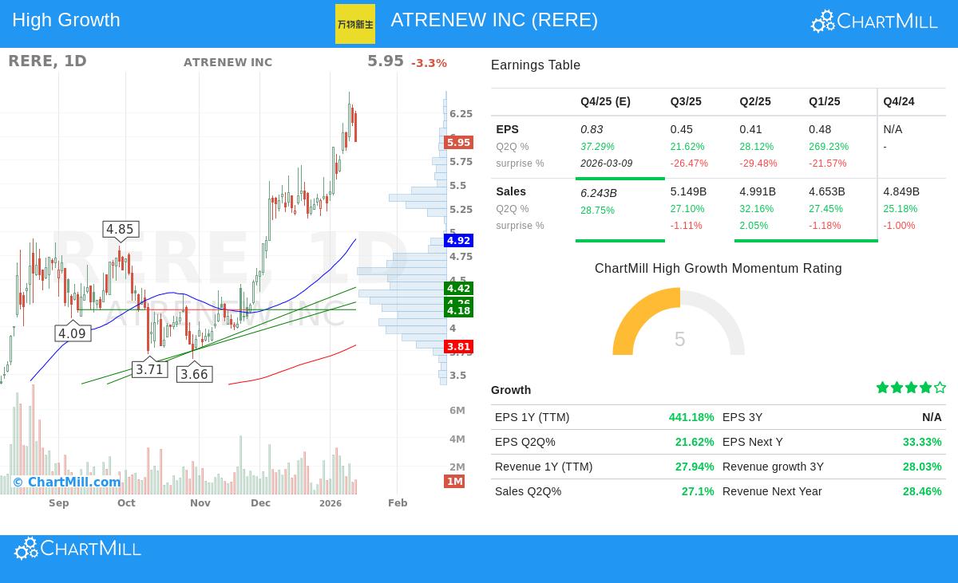This screenshot has width=958, height=583.
Task: Click the red 5.95 price label on chart
Action: pos(458,142)
